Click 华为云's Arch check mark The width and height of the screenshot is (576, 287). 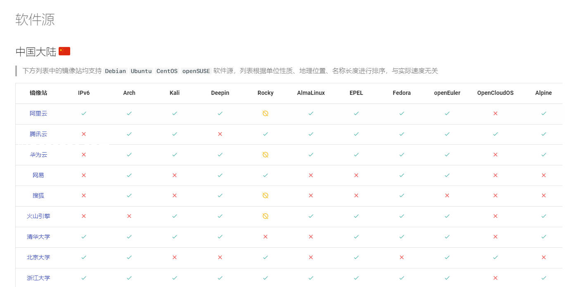(129, 155)
